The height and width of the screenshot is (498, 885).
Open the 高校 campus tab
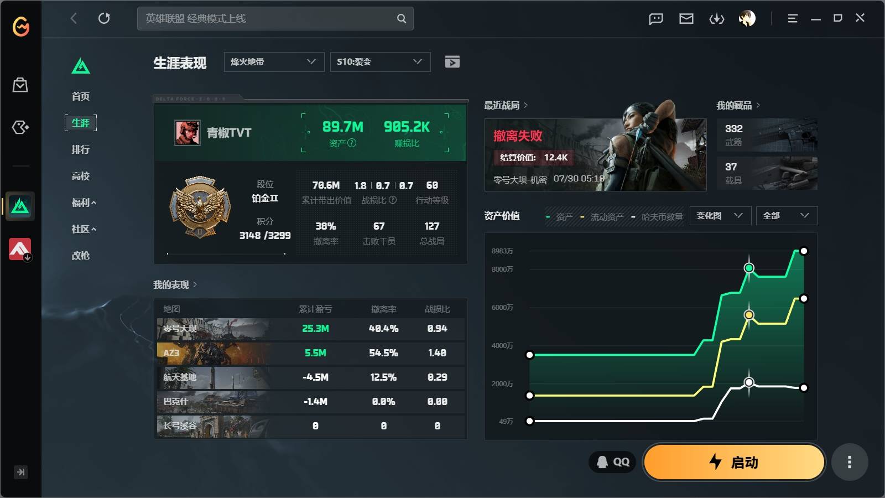point(81,176)
